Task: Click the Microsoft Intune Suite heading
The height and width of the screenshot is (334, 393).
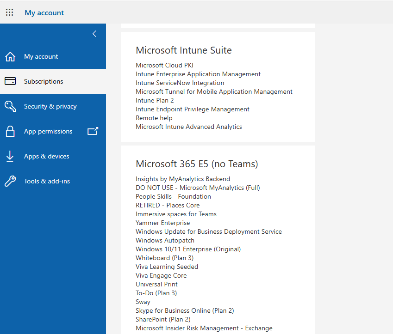Action: click(x=184, y=50)
